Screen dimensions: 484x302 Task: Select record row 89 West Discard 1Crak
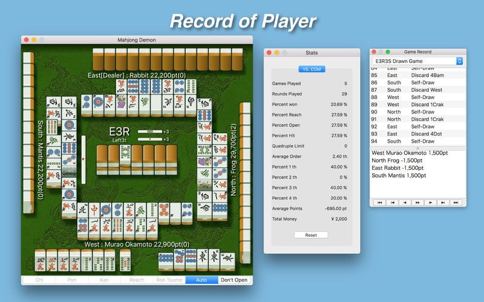[417, 104]
